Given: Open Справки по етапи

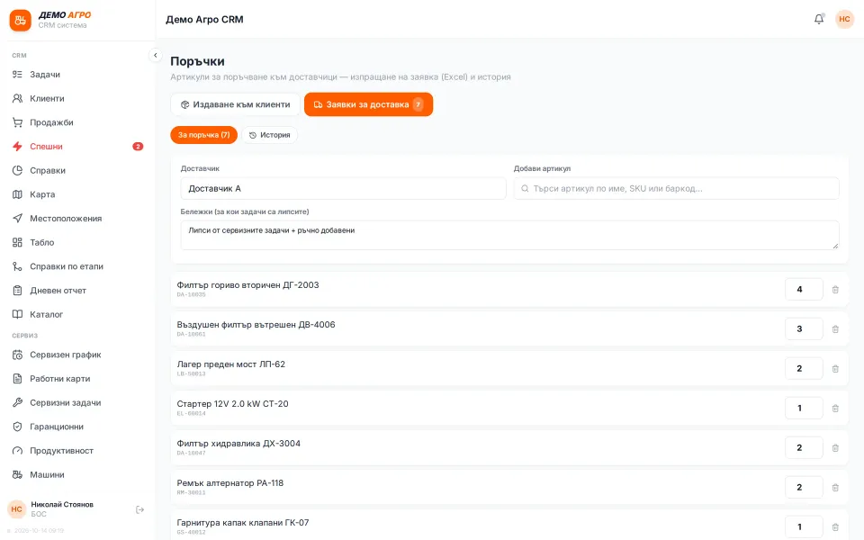Looking at the screenshot, I should 77,266.
